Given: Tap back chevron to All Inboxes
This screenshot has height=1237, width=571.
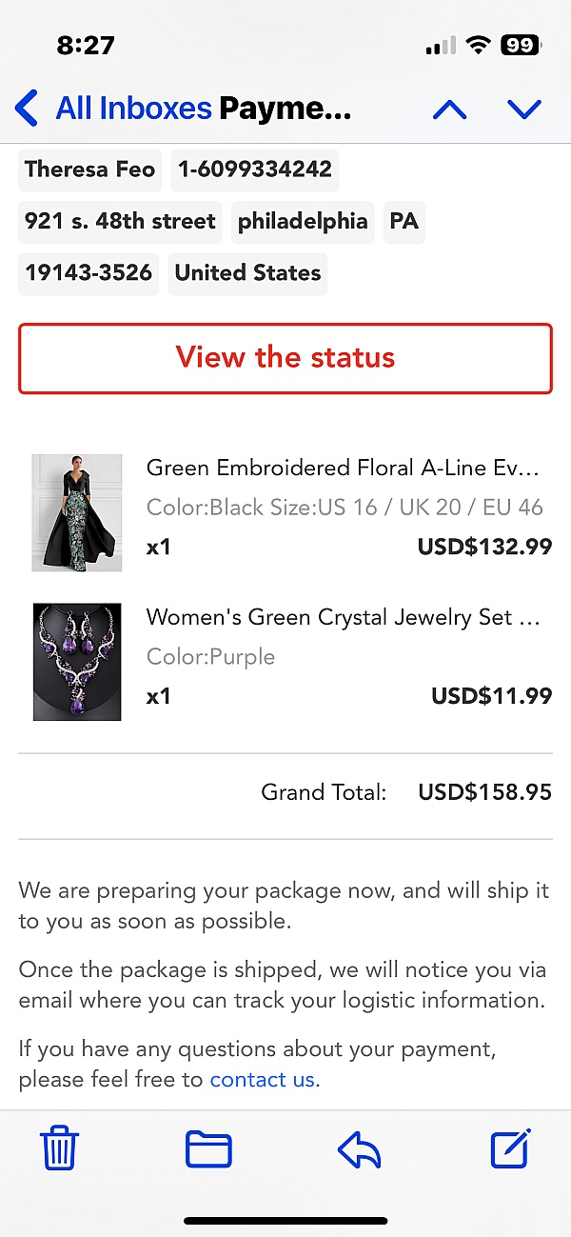Looking at the screenshot, I should point(28,109).
